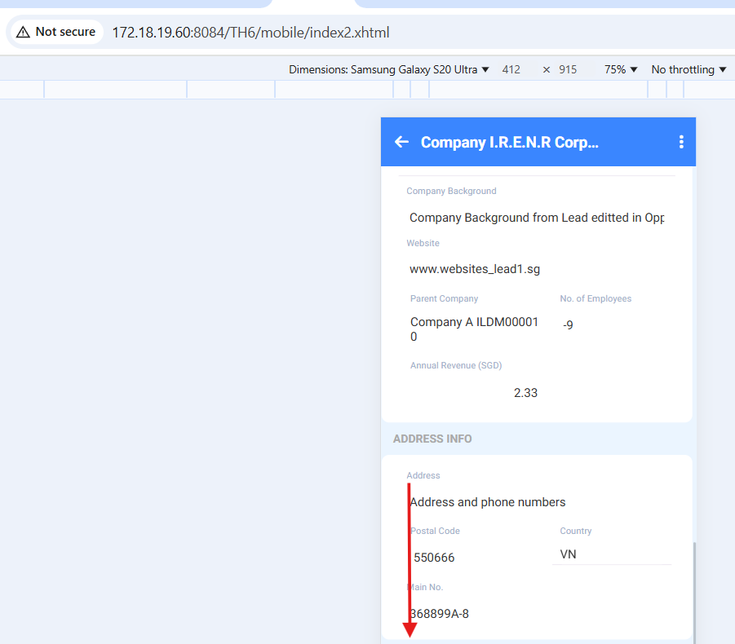Click the No. of Employees value -9
This screenshot has height=644, width=735.
click(568, 324)
